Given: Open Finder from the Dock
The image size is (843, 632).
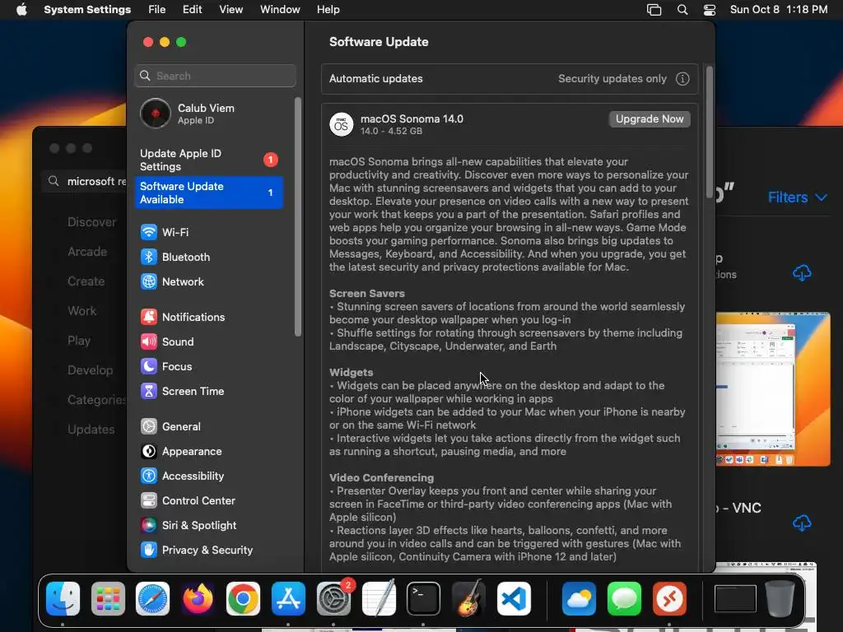Looking at the screenshot, I should (x=63, y=599).
